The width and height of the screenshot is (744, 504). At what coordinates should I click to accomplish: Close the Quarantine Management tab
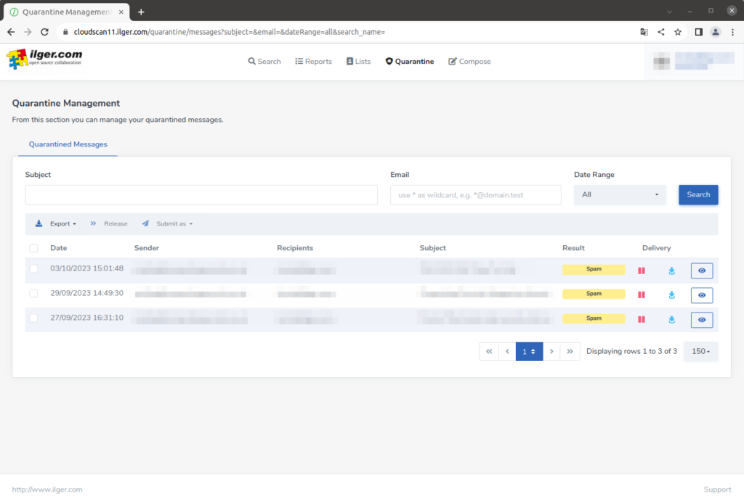pos(121,12)
